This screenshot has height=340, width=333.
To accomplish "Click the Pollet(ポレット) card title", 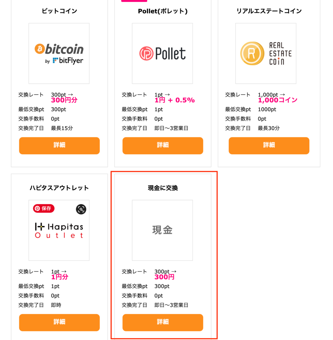I will (x=163, y=11).
